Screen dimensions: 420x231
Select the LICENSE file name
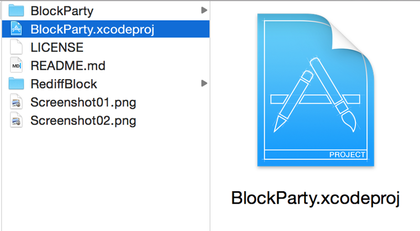tap(57, 48)
